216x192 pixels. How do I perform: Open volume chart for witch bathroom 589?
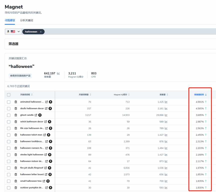click(x=166, y=122)
